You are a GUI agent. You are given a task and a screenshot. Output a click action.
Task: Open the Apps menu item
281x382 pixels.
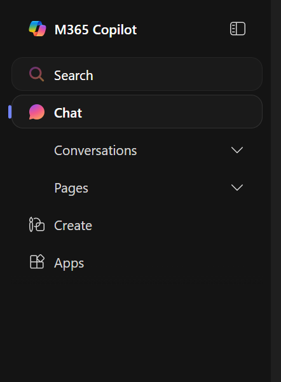pos(69,263)
